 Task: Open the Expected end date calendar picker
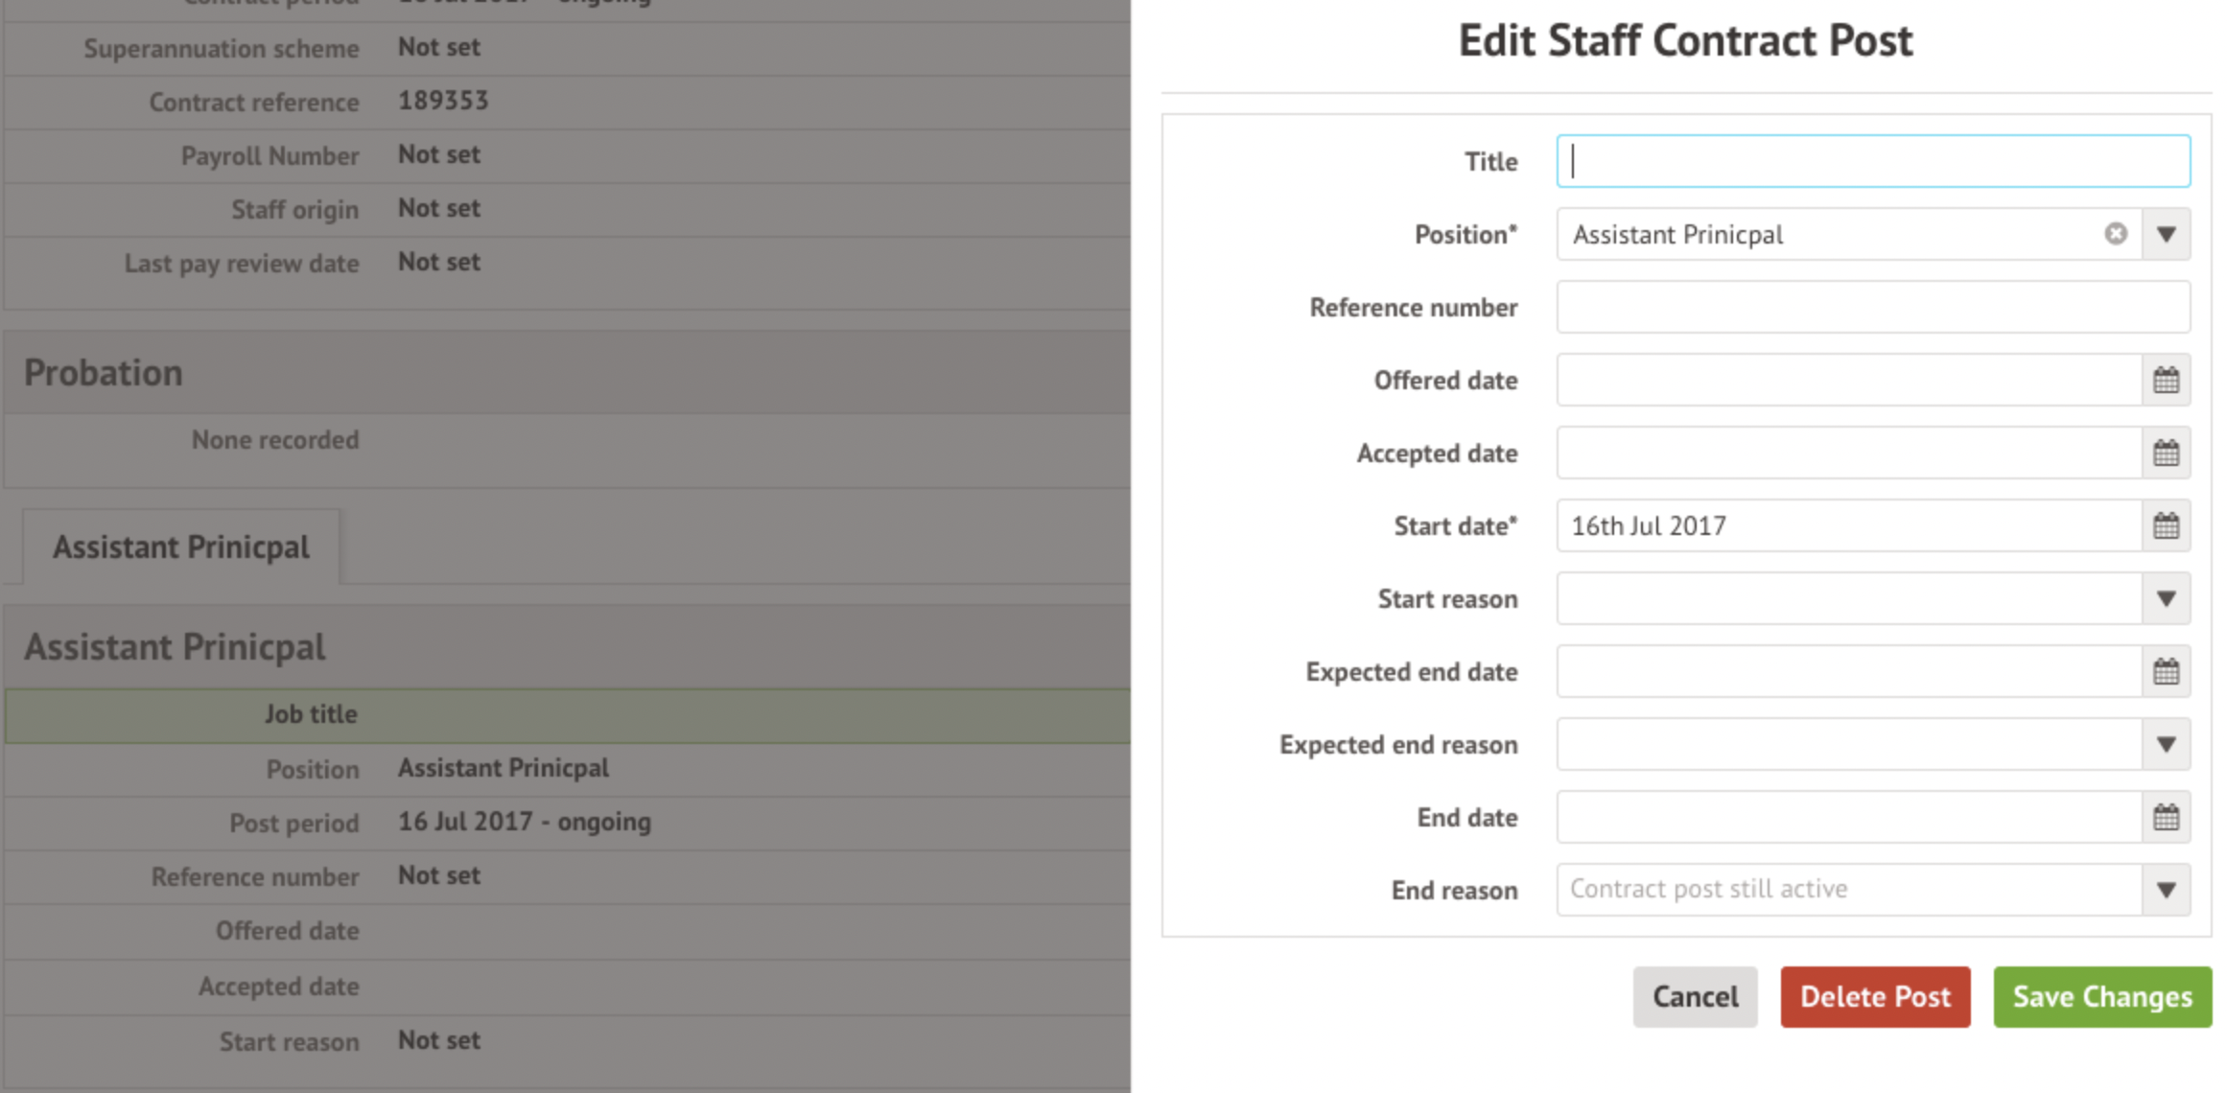pyautogui.click(x=2166, y=672)
